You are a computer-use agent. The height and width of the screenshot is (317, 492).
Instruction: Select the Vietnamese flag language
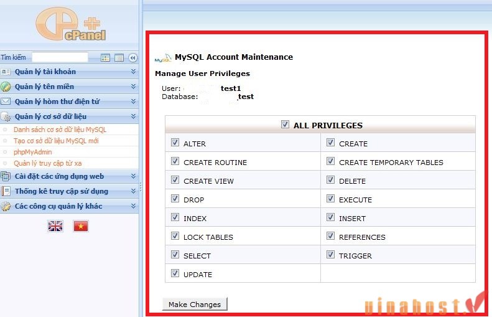pyautogui.click(x=81, y=226)
